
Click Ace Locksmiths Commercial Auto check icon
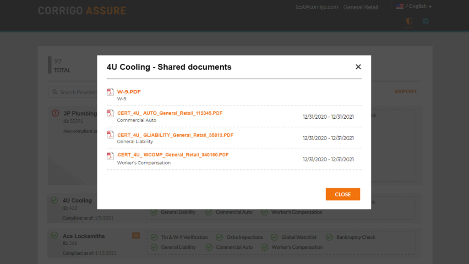coord(209,247)
